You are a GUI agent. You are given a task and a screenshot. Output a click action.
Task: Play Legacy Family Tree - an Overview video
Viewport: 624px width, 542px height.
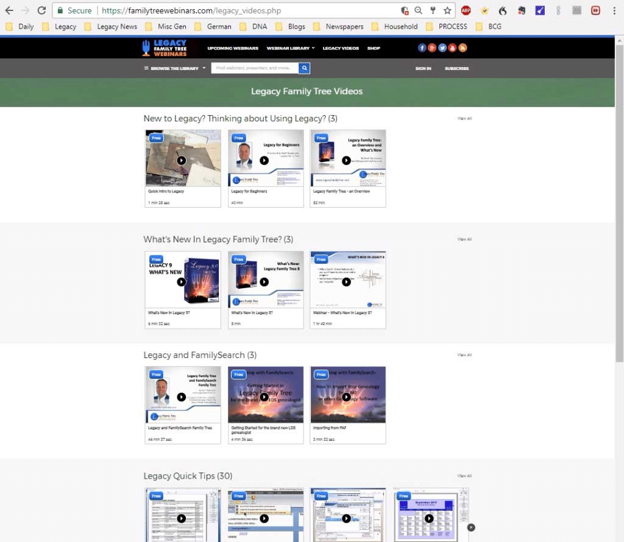point(346,160)
